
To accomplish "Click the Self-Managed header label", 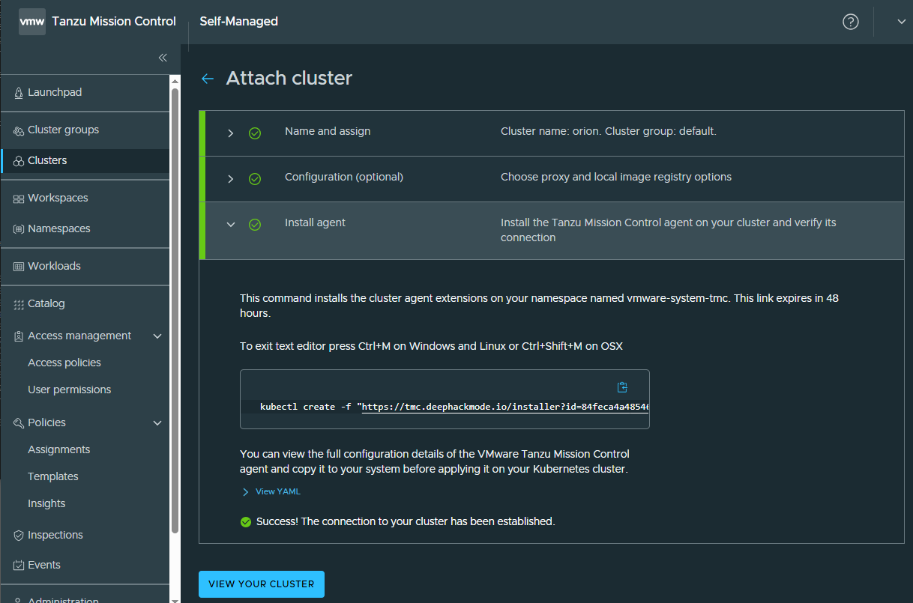I will tap(239, 22).
